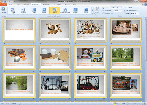
Task: Open the File backstage button
Action: pyautogui.click(x=4, y=5)
